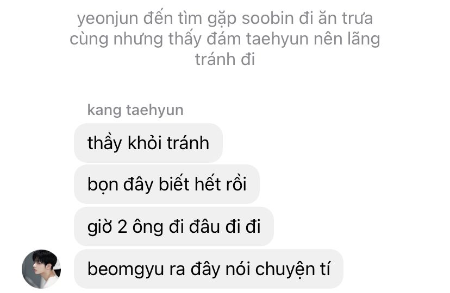Tap the 'giờ 2 ông đi đâu đi đi' bubble

174,227
